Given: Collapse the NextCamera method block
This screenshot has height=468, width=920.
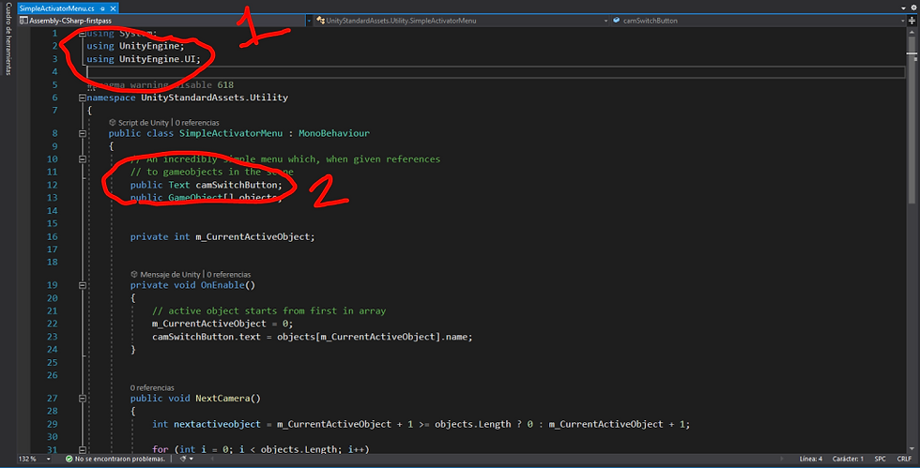Looking at the screenshot, I should tap(83, 399).
